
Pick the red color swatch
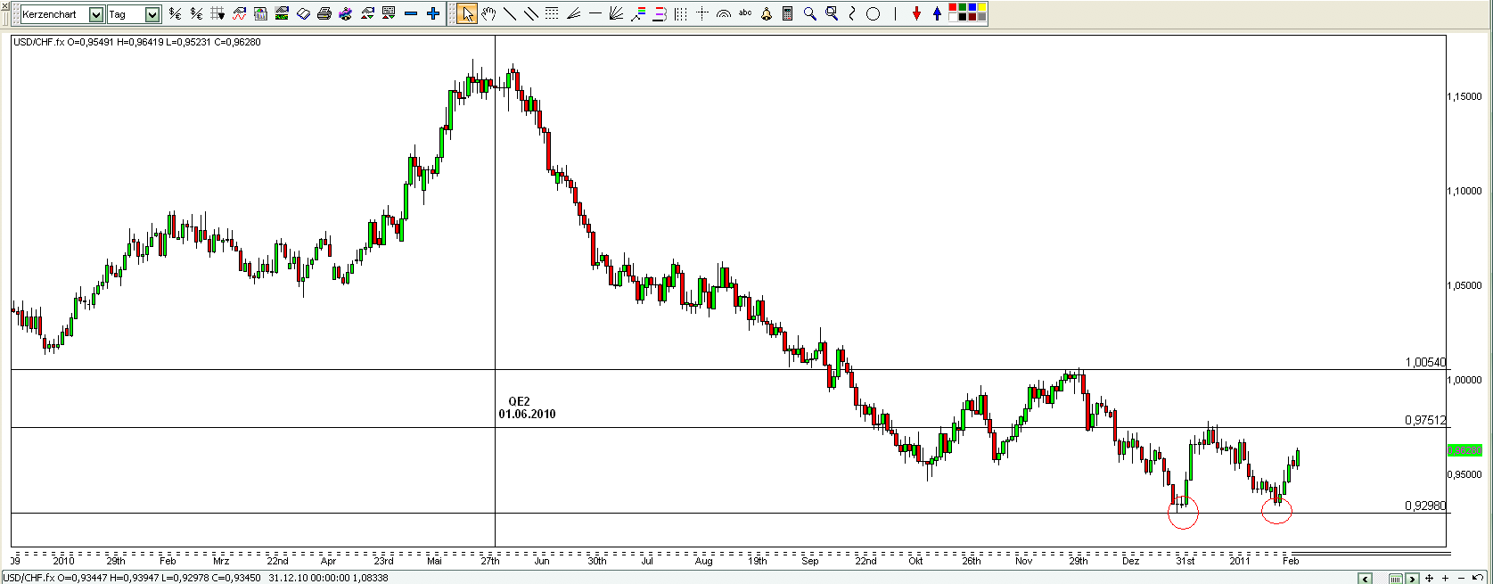click(952, 7)
